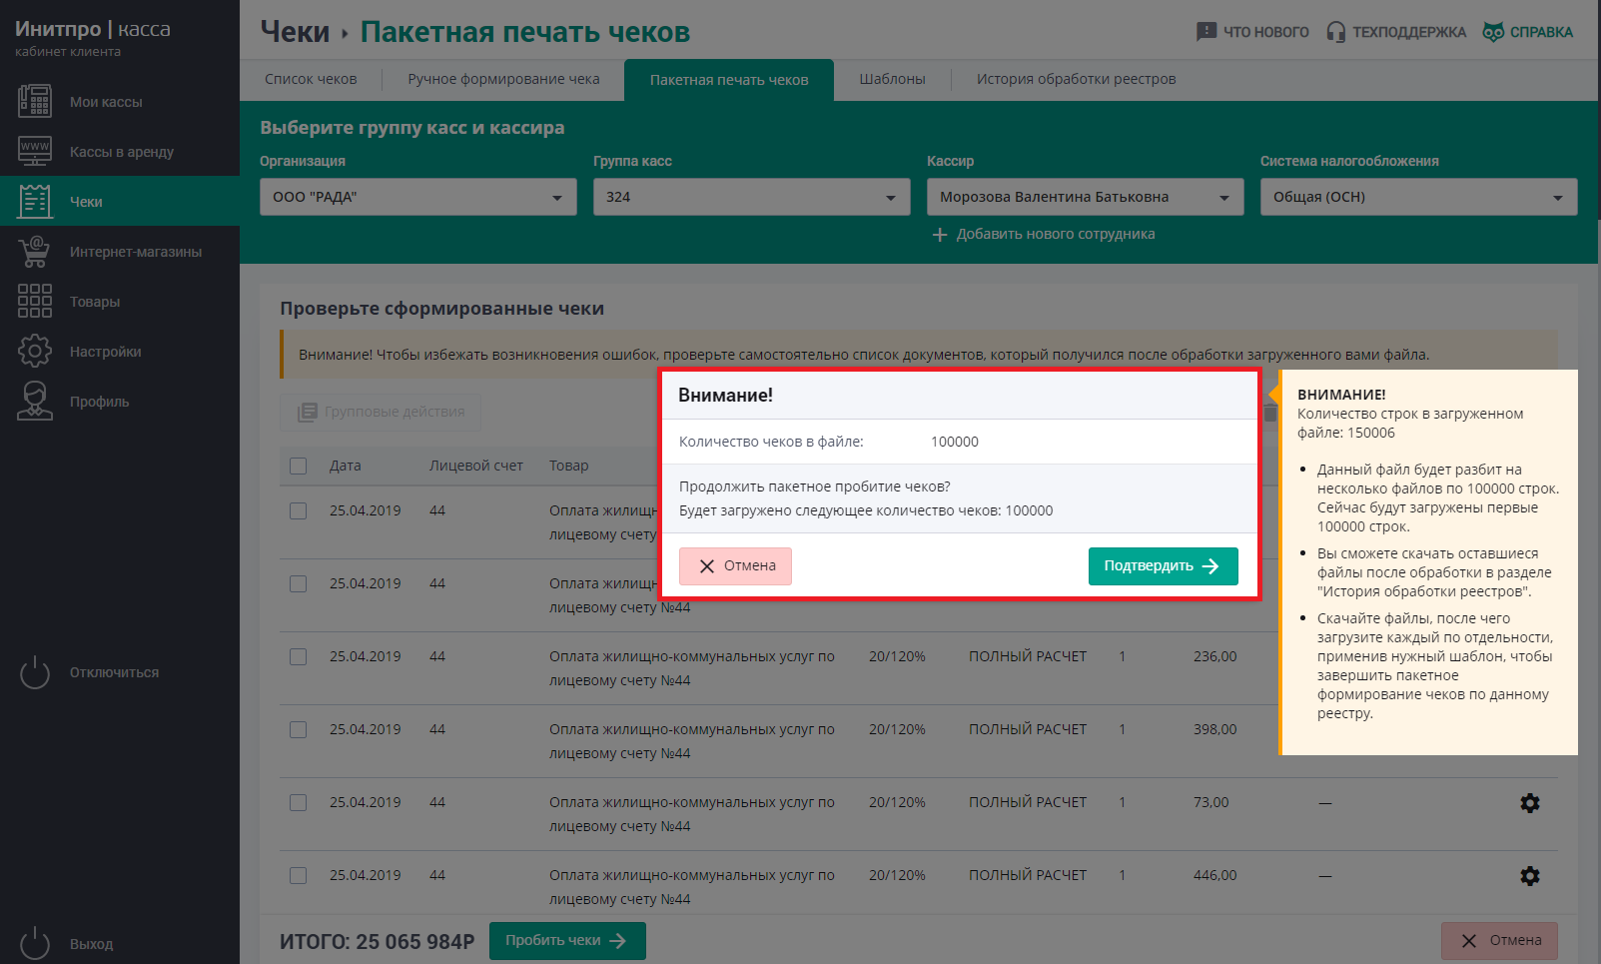
Task: Click plus icon to add new employee
Action: click(940, 235)
